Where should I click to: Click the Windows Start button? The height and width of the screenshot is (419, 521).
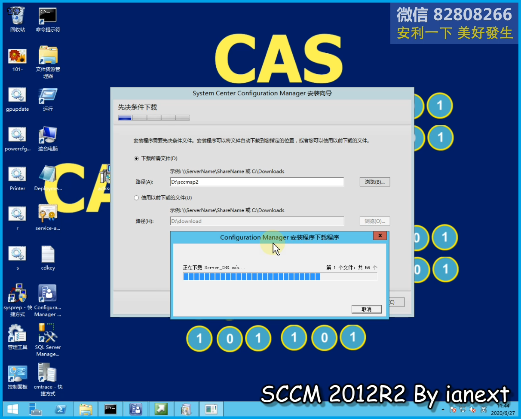click(12, 409)
